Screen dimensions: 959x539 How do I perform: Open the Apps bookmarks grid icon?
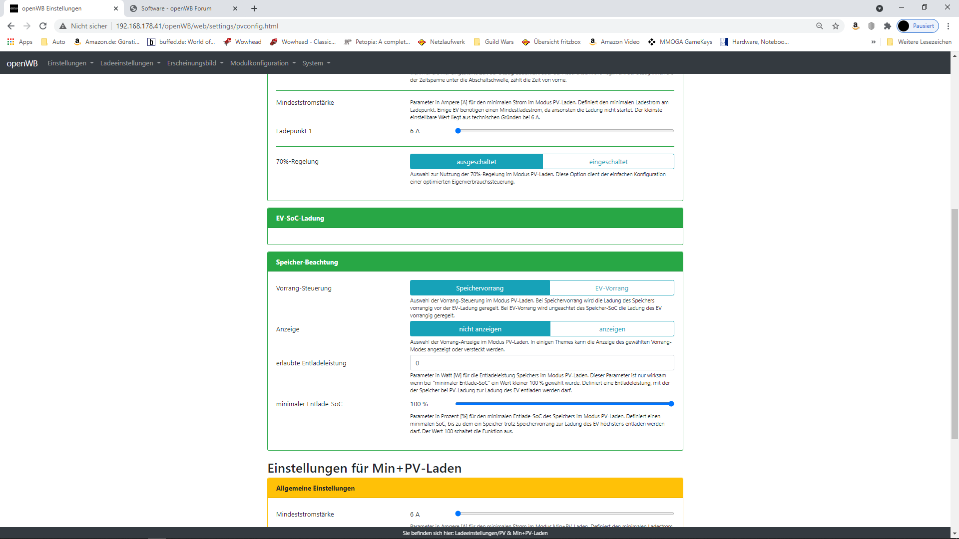tap(10, 42)
